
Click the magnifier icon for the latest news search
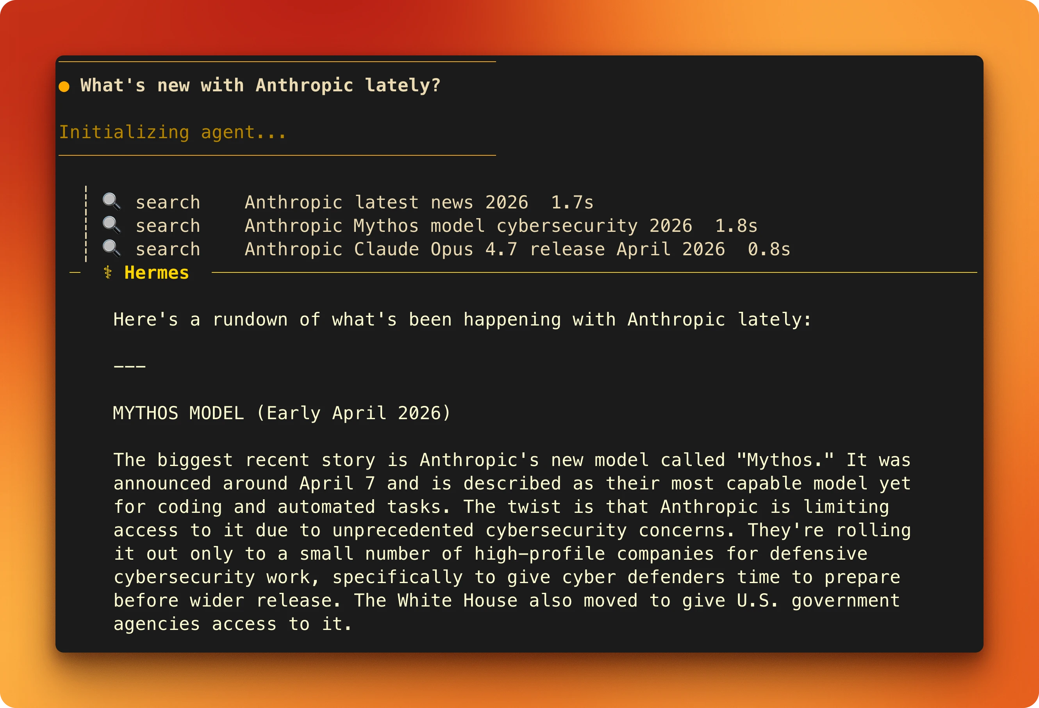point(111,201)
